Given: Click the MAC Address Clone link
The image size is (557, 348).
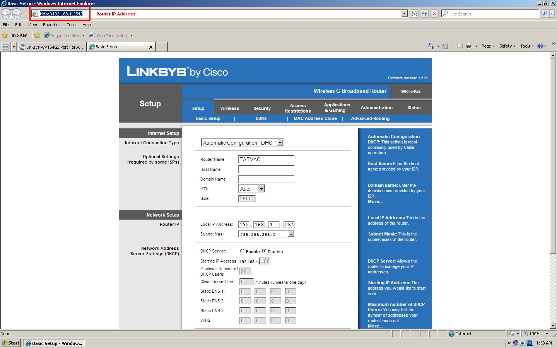Looking at the screenshot, I should pos(315,118).
